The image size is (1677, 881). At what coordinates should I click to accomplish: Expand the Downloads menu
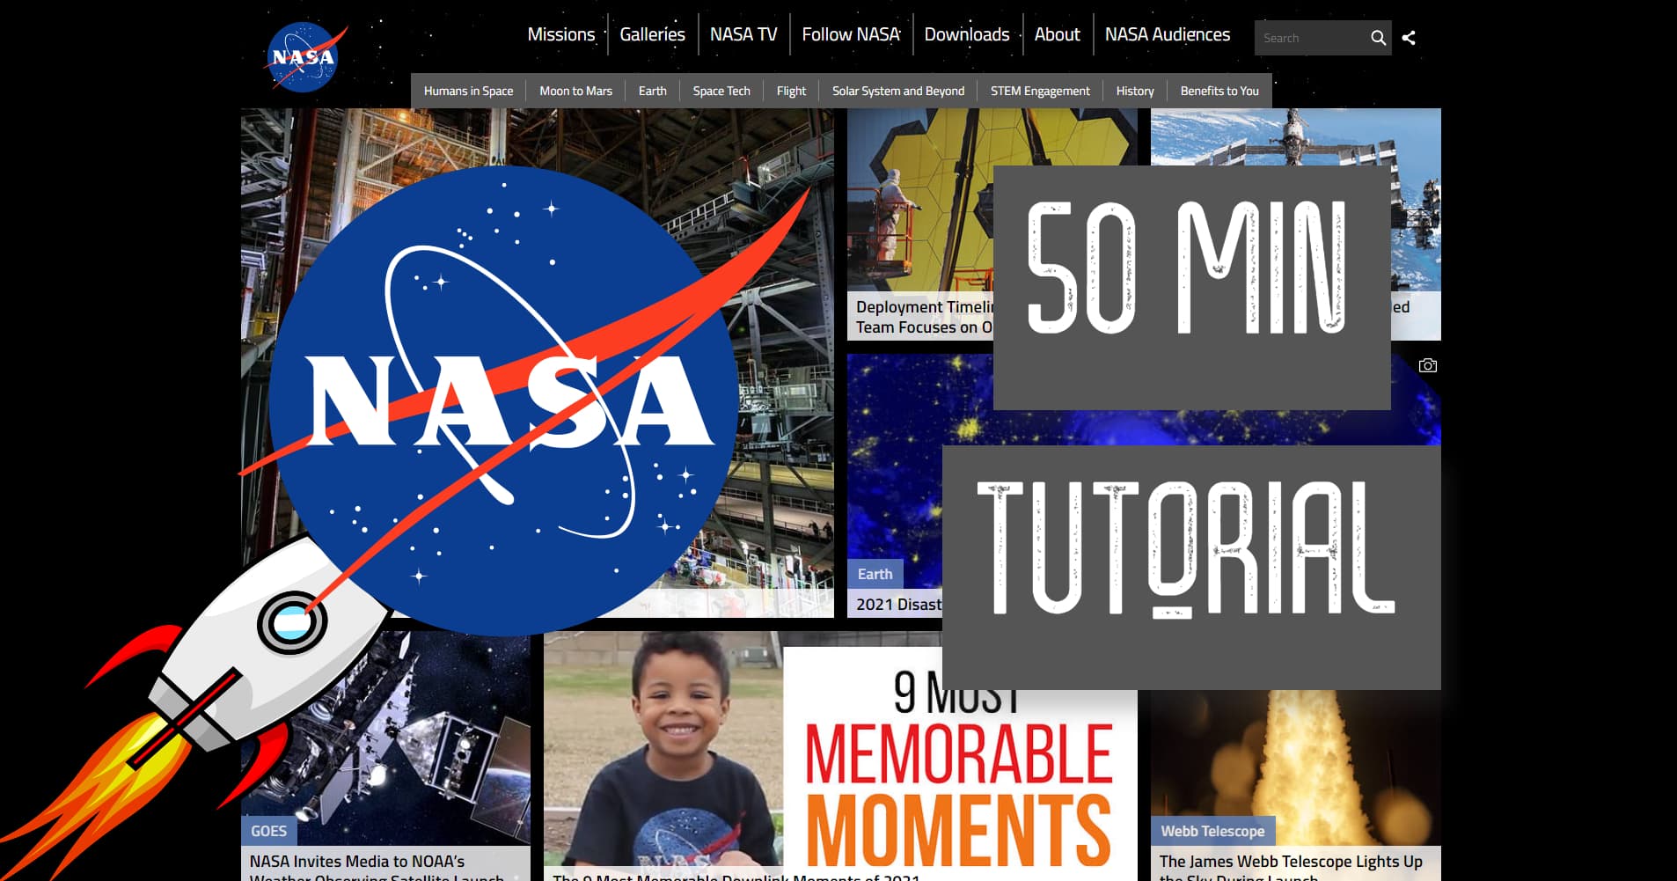[966, 34]
